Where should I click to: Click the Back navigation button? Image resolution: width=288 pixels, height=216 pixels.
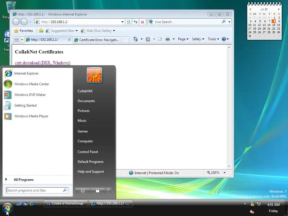(x=16, y=22)
